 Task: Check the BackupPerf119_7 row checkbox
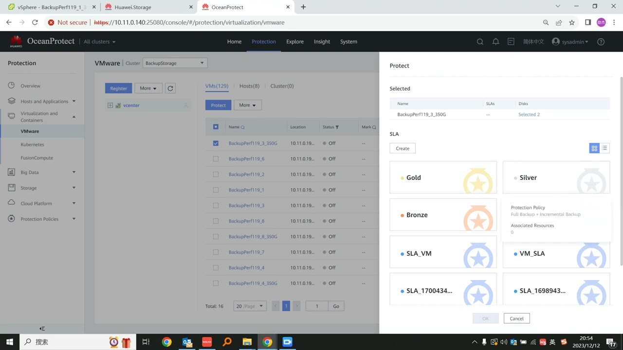(x=216, y=252)
